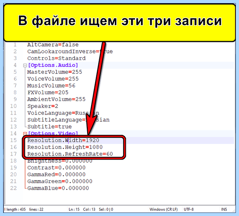Click the Col : 13 status bar field

89,210
